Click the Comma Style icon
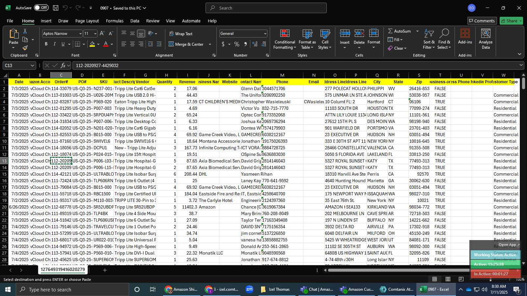 (245, 44)
